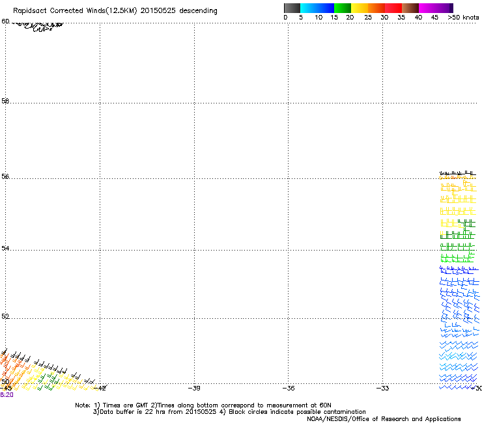The height and width of the screenshot is (423, 482).
Task: Click the cyan-blue 5-15 knots legend segment
Action: click(x=317, y=8)
